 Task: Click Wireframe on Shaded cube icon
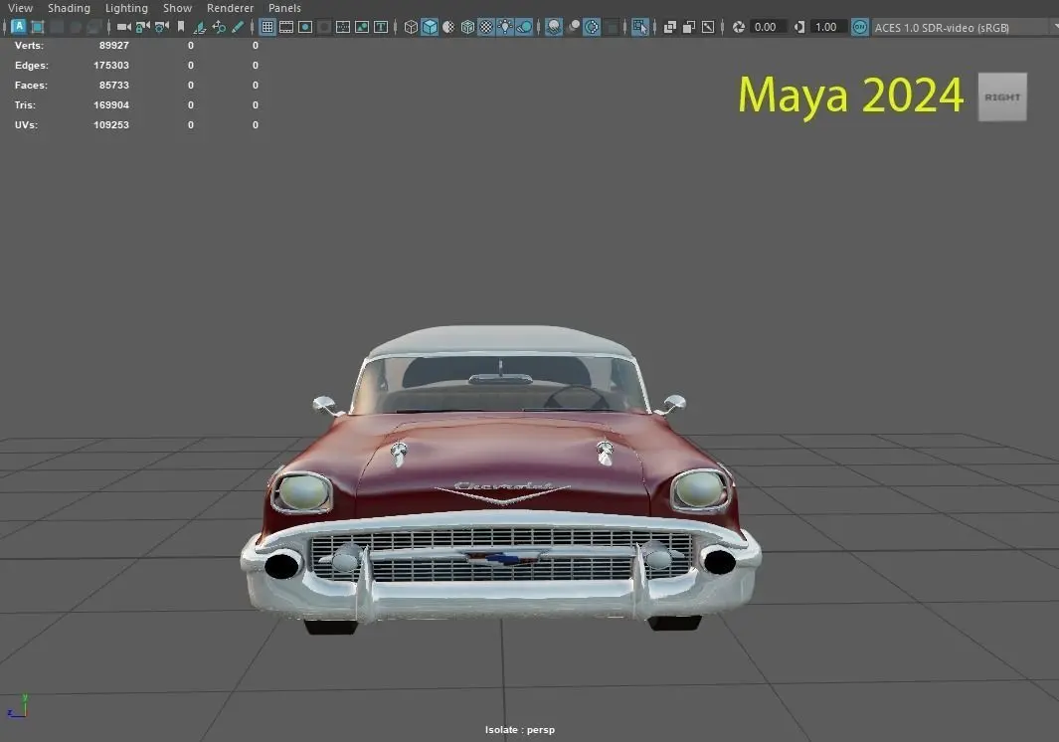coord(467,27)
